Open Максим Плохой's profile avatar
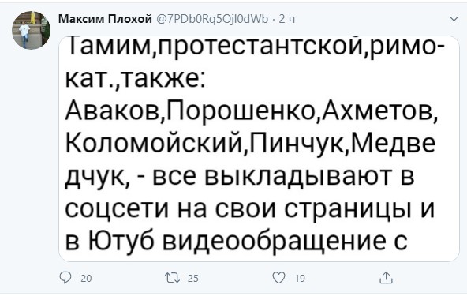This screenshot has width=467, height=300. coord(31,30)
